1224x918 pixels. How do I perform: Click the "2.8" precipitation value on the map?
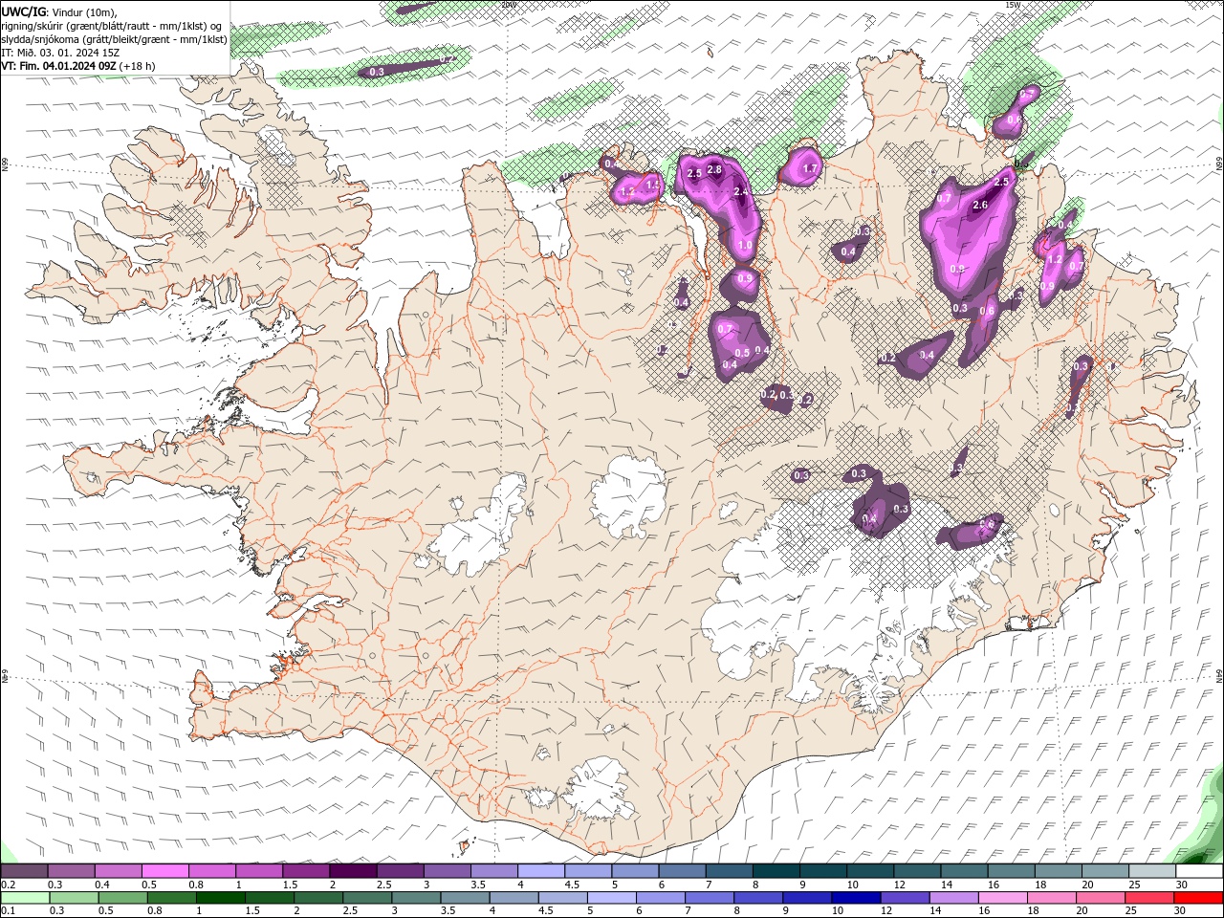(x=713, y=169)
